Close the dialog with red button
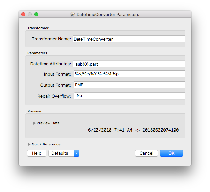The image size is (210, 192). [23, 14]
